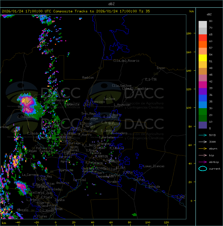Click the L_Asuncion map label
The width and height of the screenshot is (223, 226).
point(122,105)
